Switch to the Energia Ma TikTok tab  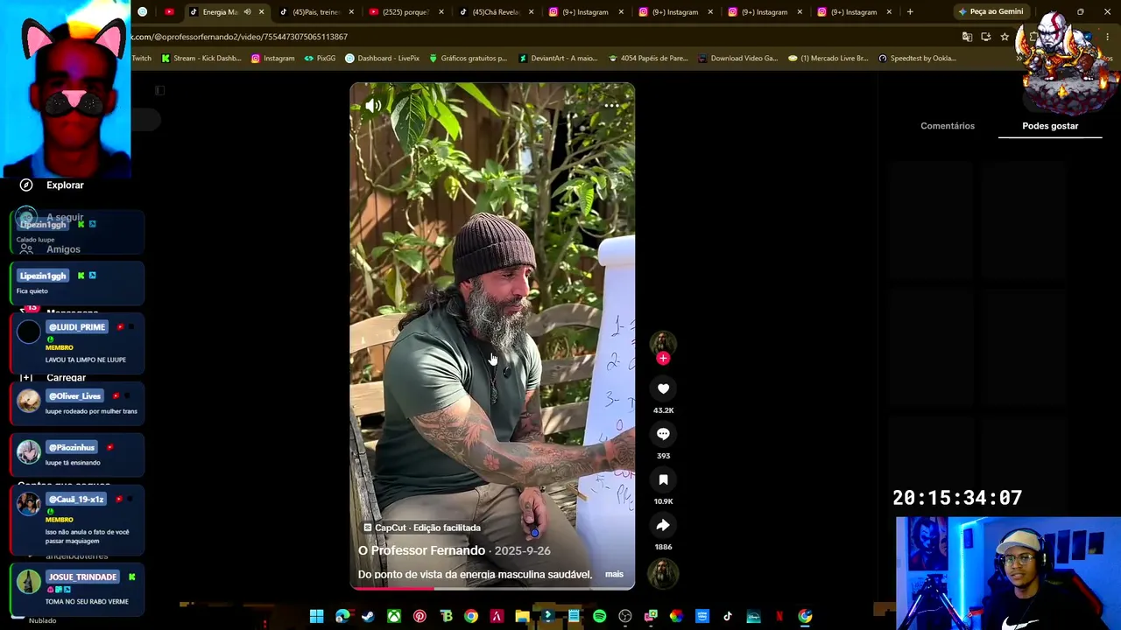[219, 12]
